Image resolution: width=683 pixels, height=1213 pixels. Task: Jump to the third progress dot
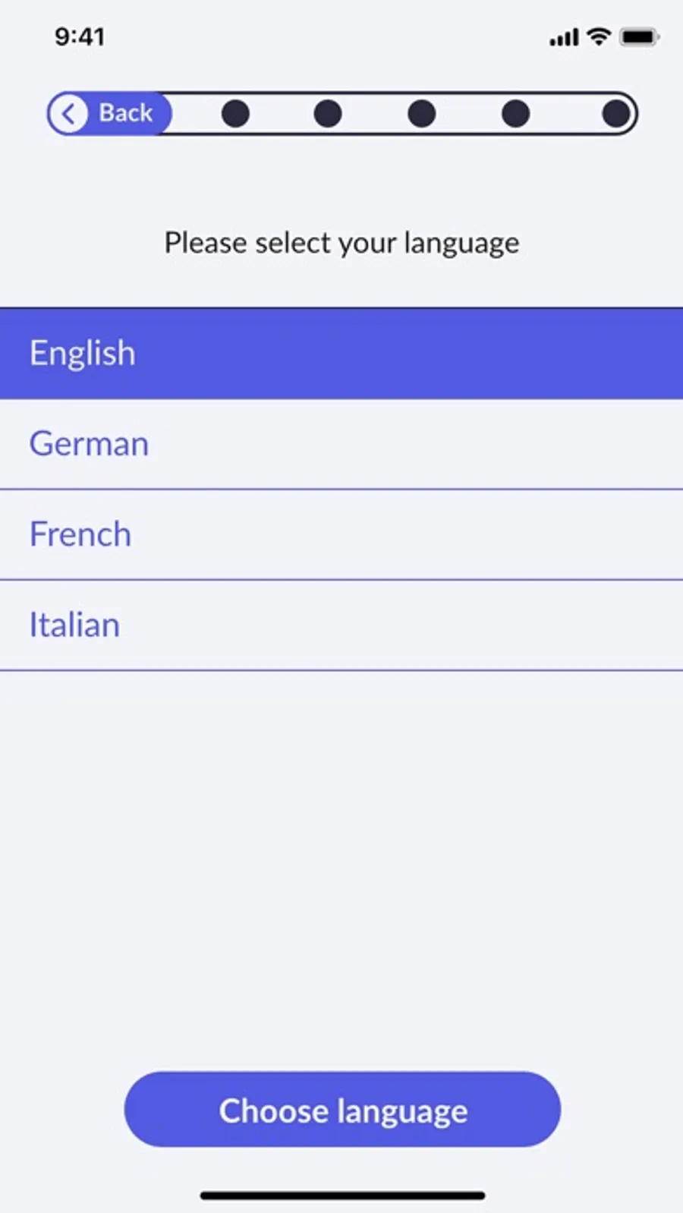(x=421, y=114)
